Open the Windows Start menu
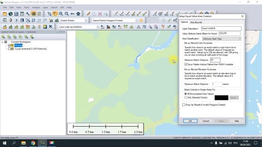This screenshot has height=147, width=262. (x=5, y=143)
